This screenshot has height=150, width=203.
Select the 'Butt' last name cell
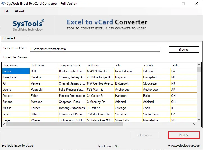(x=44, y=71)
